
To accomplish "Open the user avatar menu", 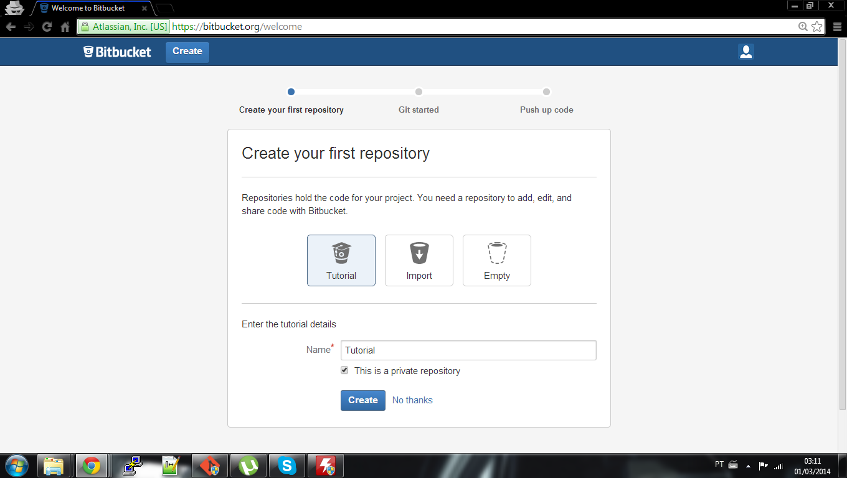I will pyautogui.click(x=746, y=52).
